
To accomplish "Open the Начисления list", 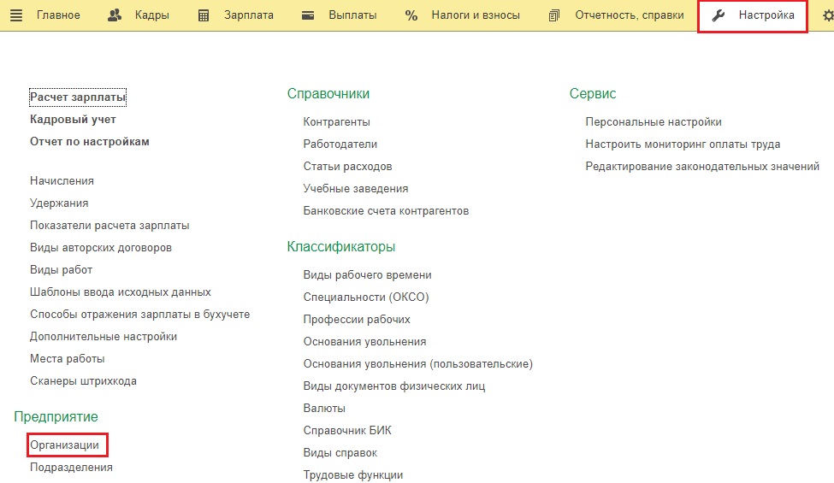I will coord(62,181).
